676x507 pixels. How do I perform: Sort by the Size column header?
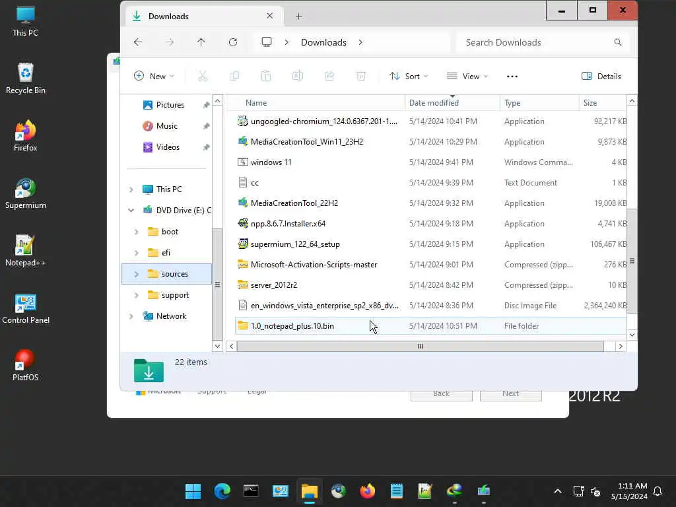[x=603, y=102]
